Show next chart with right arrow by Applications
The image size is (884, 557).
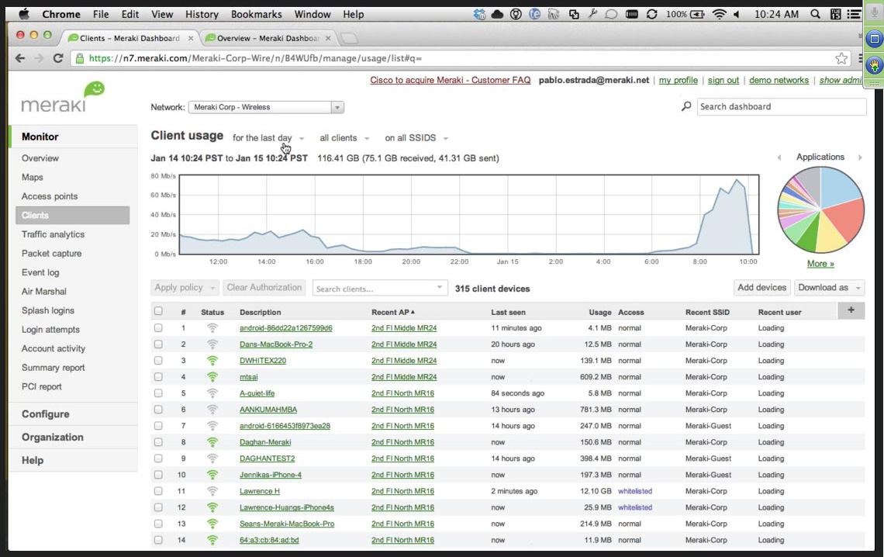tap(860, 157)
